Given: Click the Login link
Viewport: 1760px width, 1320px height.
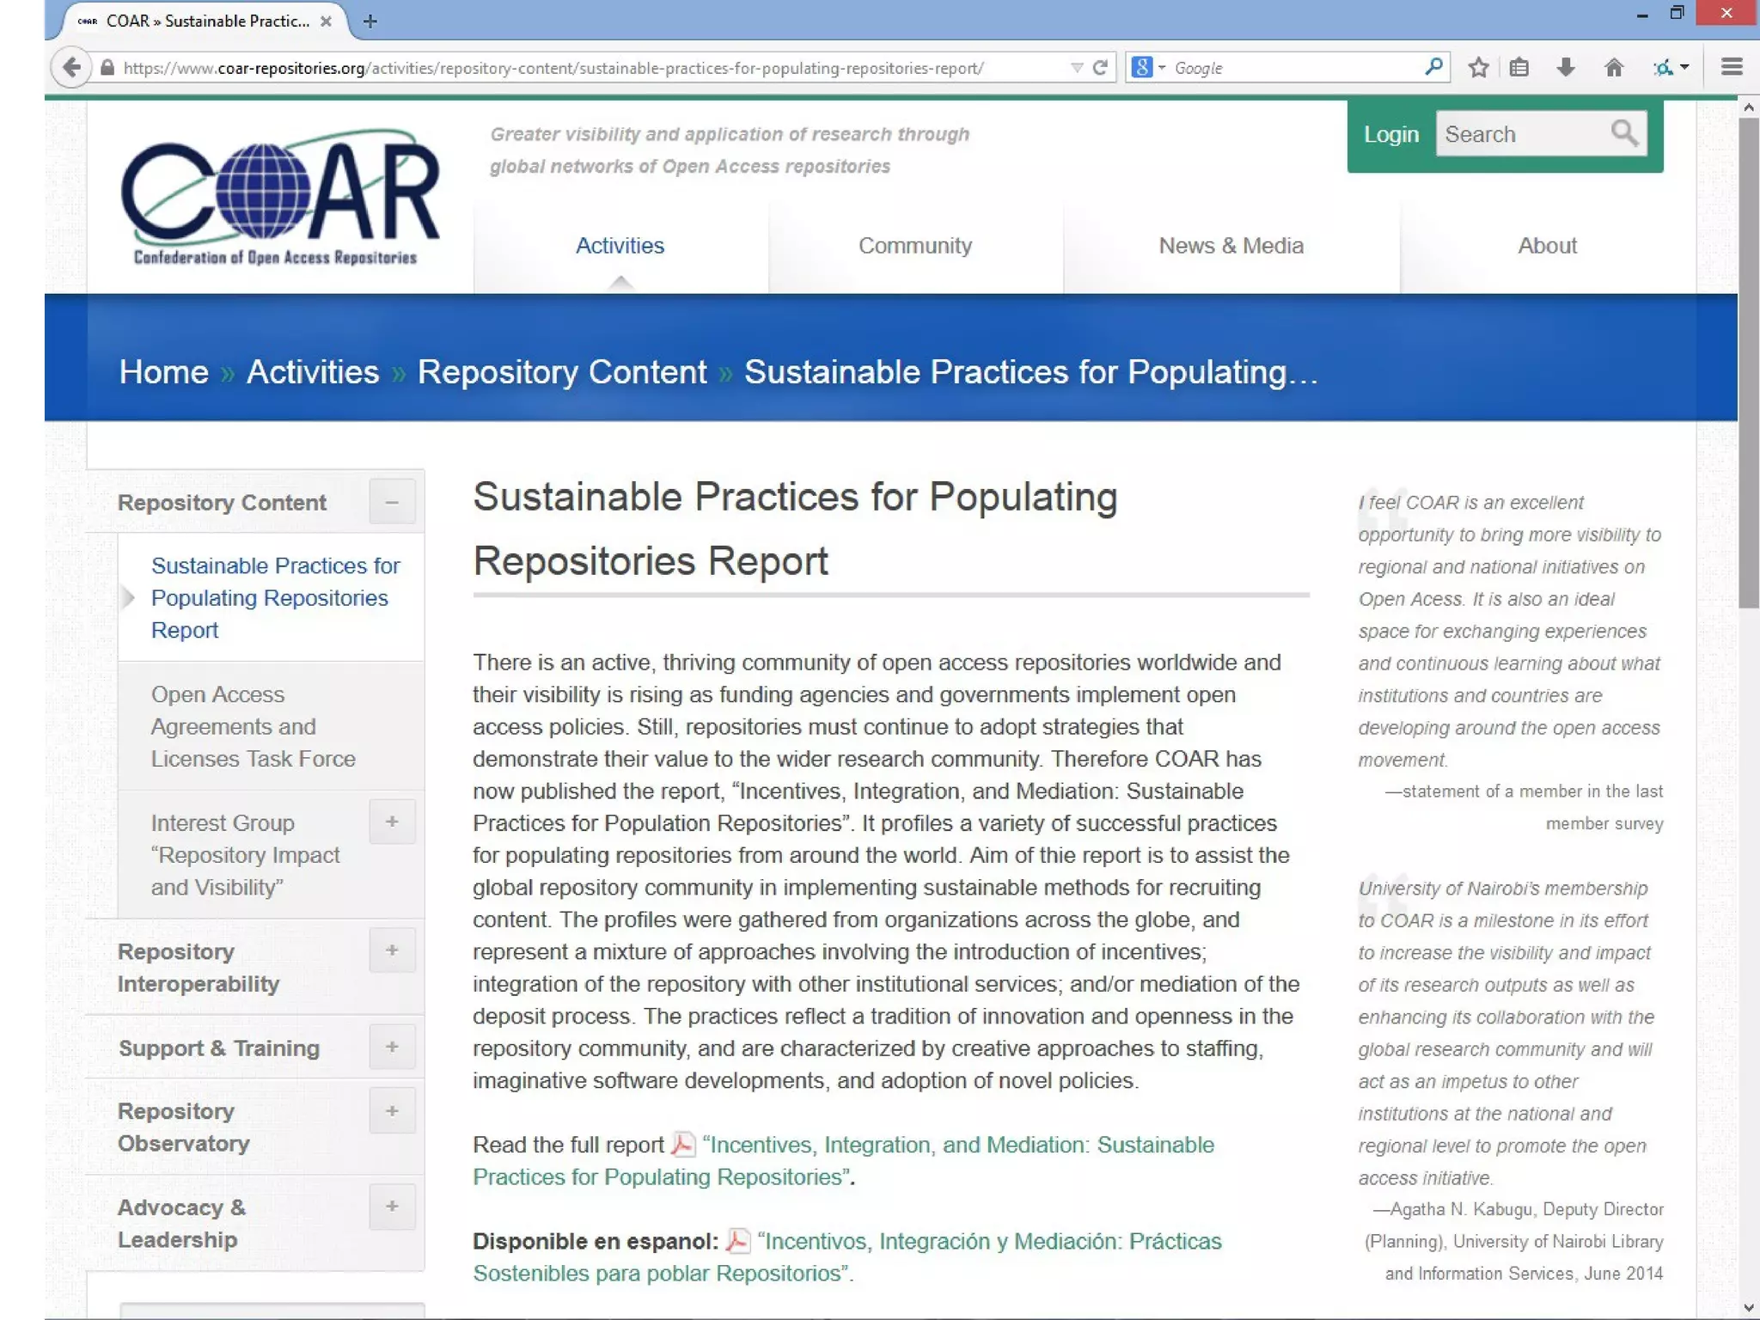Looking at the screenshot, I should coord(1390,134).
